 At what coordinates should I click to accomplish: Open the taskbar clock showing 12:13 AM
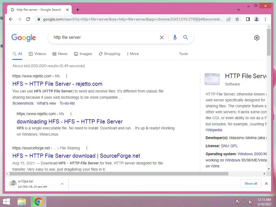click(264, 202)
